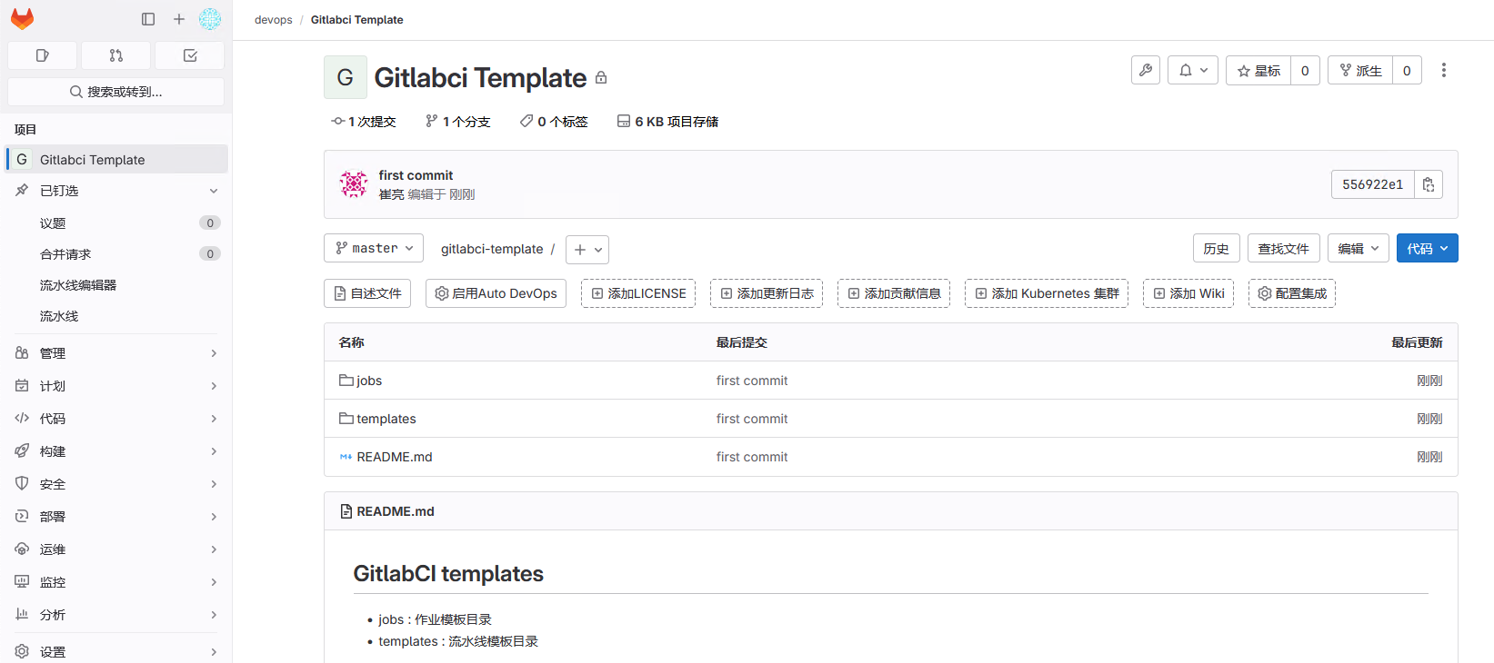Open 流水线编辑器 pipeline editor
This screenshot has width=1494, height=663.
point(116,285)
